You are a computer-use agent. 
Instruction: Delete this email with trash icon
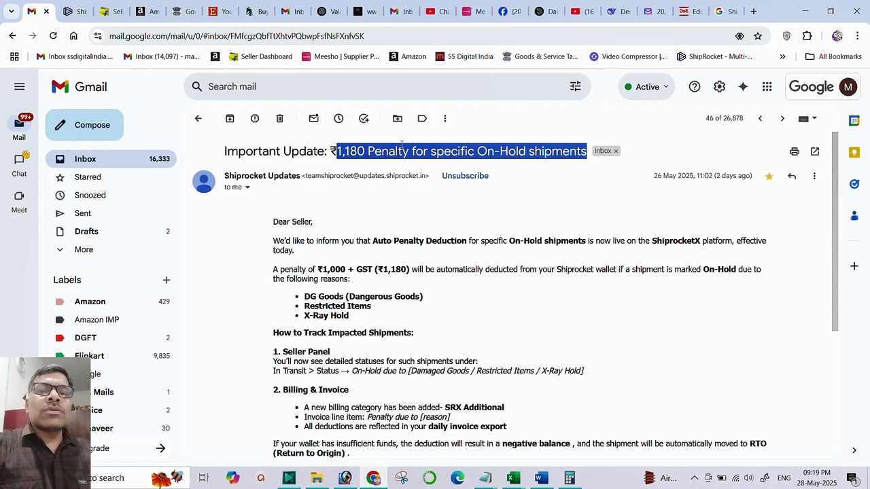coord(279,118)
